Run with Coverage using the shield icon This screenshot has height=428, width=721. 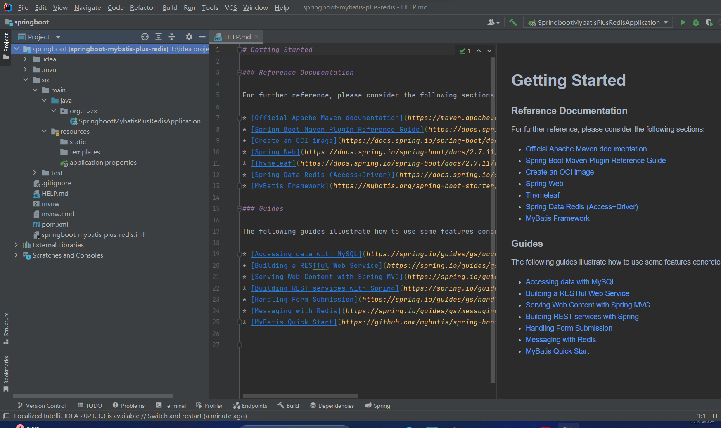(709, 22)
